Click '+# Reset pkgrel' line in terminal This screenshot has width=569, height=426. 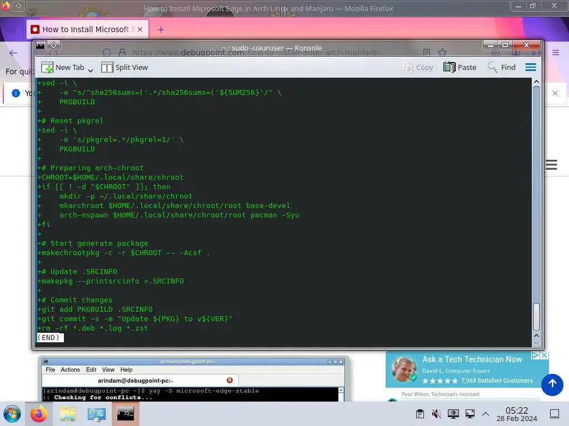point(71,120)
